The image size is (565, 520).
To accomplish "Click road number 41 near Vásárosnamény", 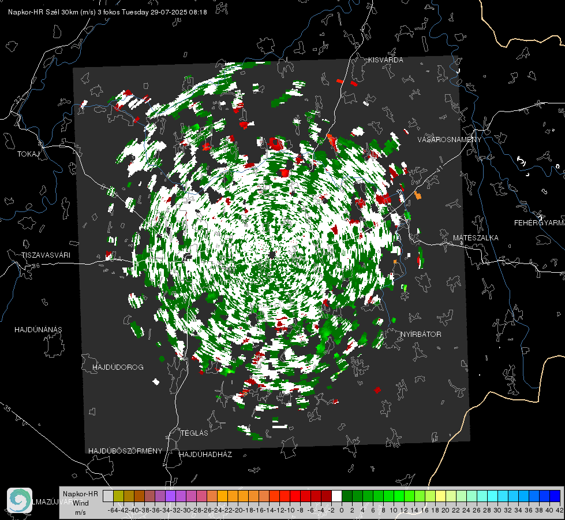I will coord(438,169).
